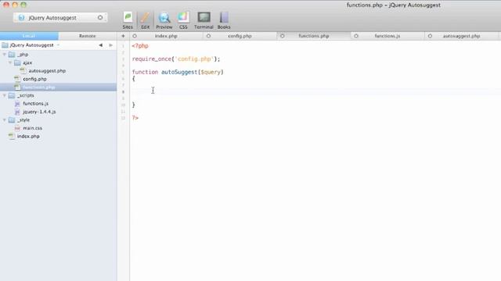The width and height of the screenshot is (501, 281).
Task: Open the Terminal toolbar icon
Action: (204, 21)
